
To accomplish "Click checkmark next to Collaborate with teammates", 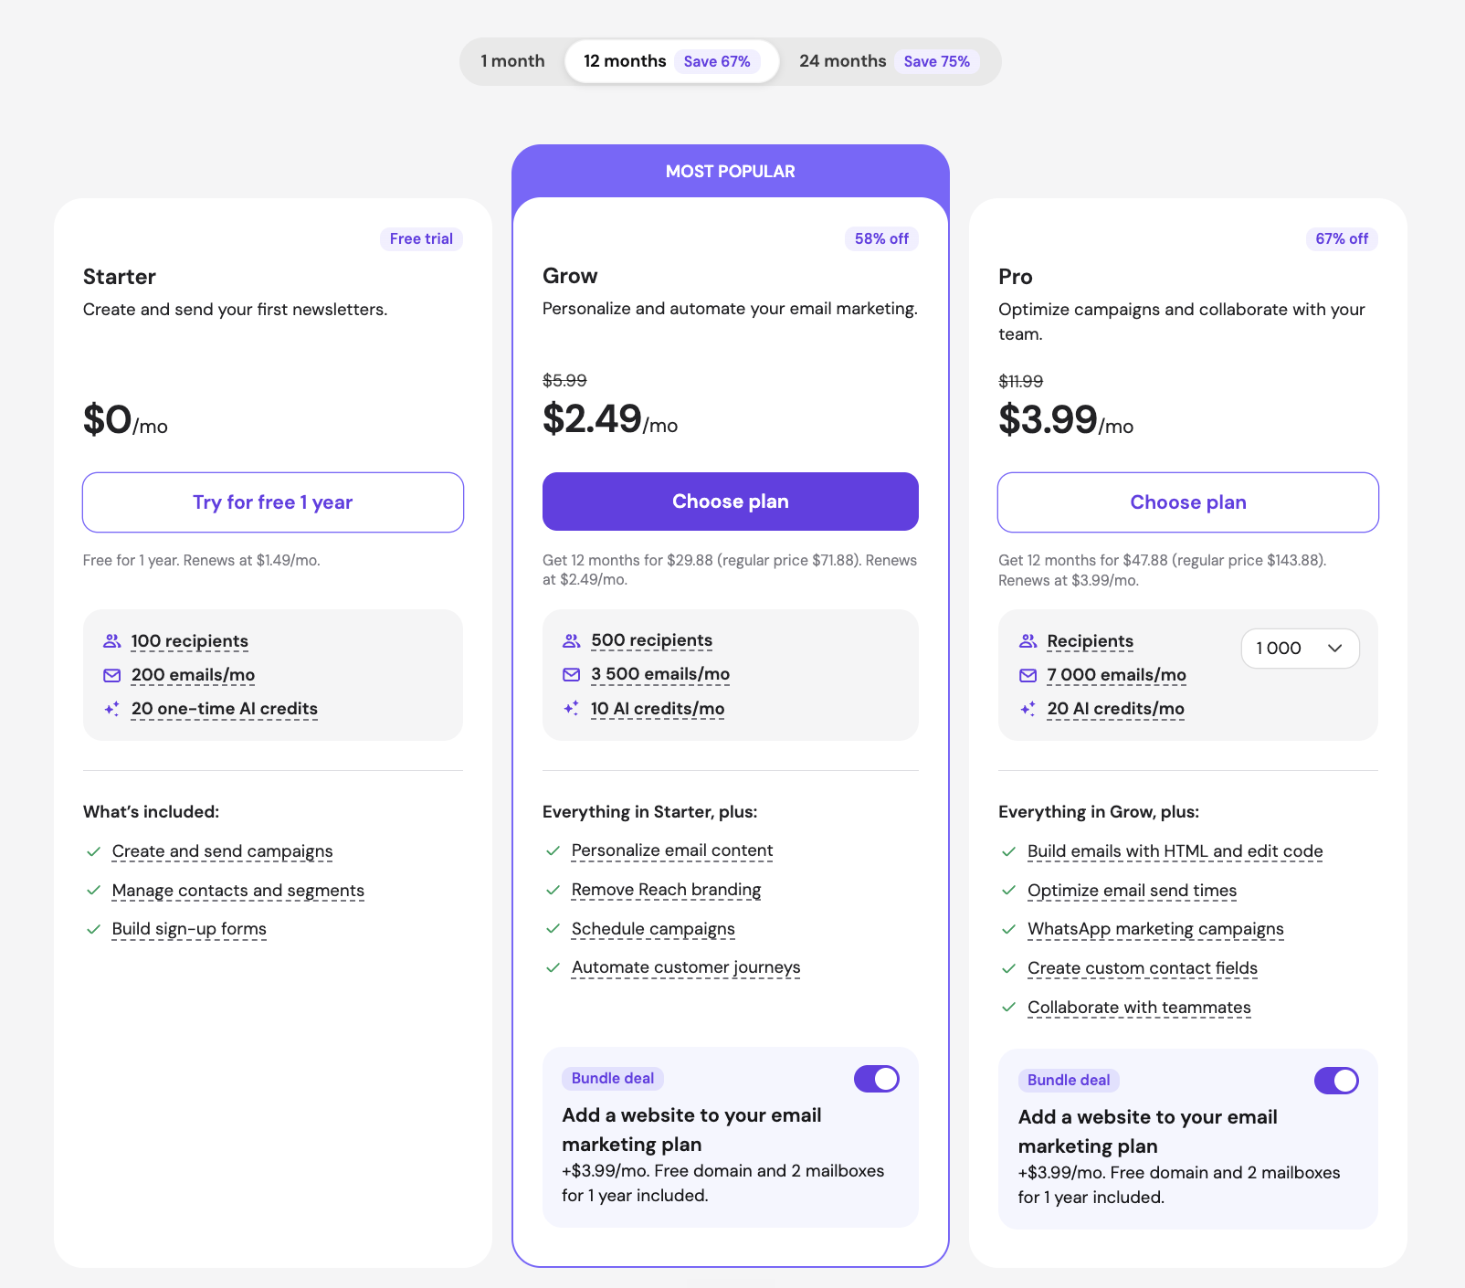I will tap(1008, 1008).
